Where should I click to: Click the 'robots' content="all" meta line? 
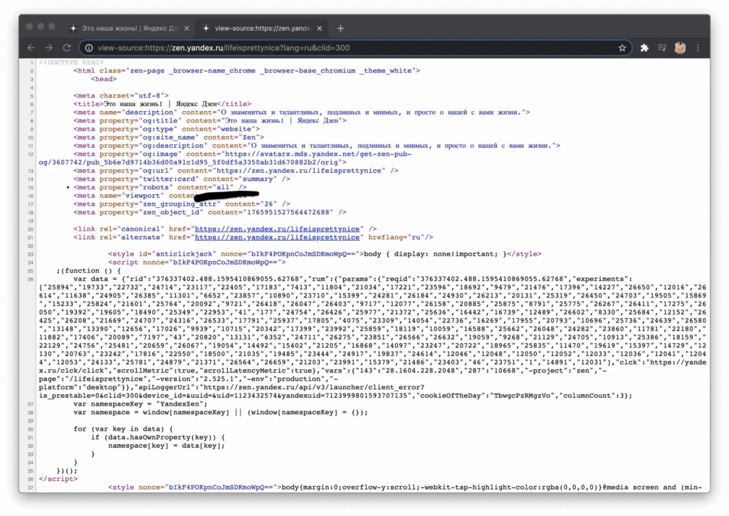point(160,187)
